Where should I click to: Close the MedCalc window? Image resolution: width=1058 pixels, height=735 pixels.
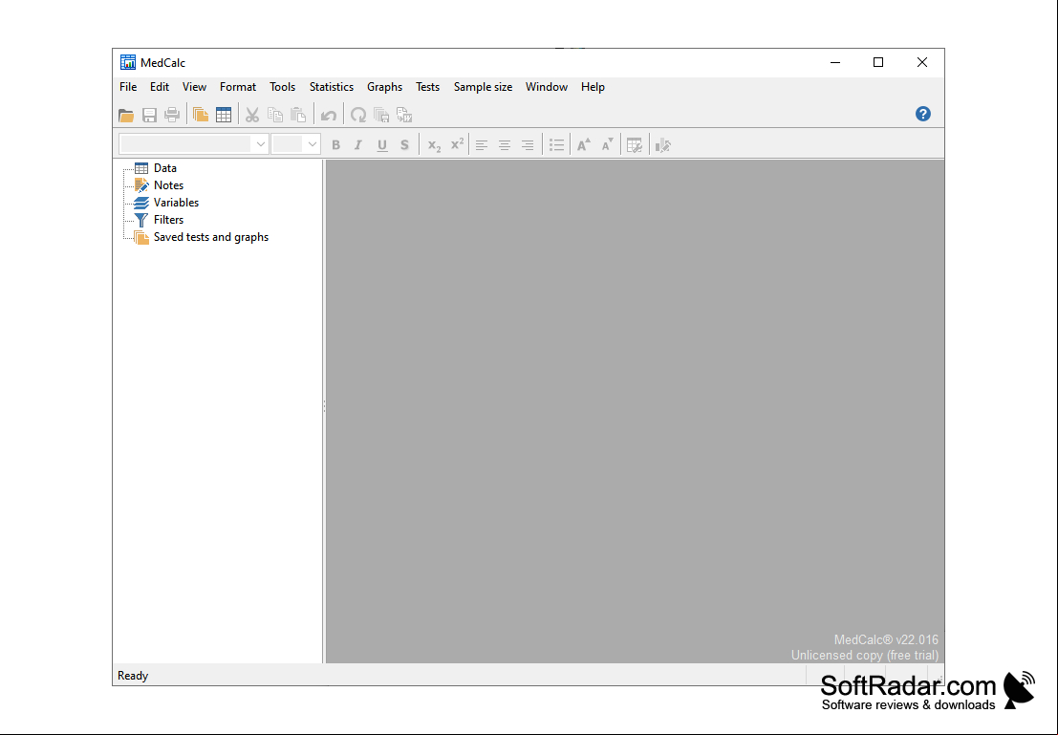922,63
